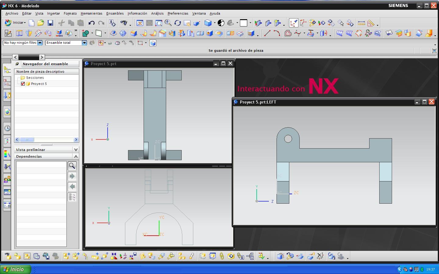Select the Pan hand tool
439x274 pixels.
tap(187, 23)
